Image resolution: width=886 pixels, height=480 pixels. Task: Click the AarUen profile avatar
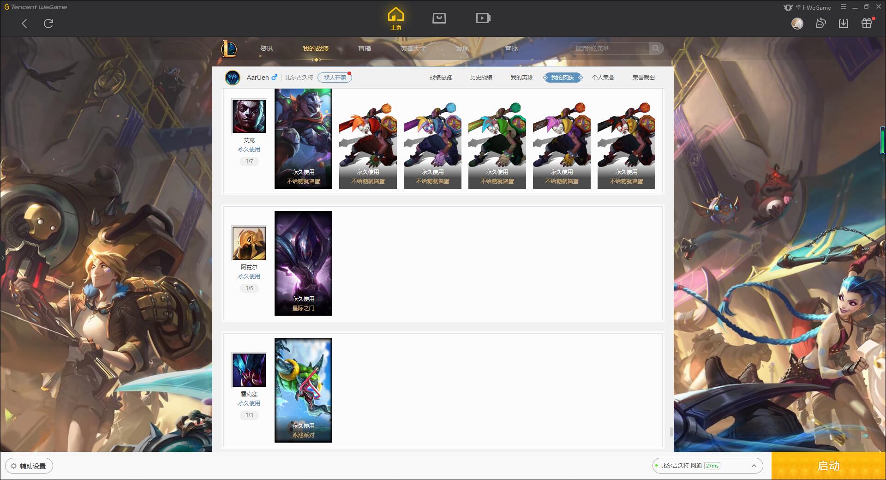pos(233,78)
